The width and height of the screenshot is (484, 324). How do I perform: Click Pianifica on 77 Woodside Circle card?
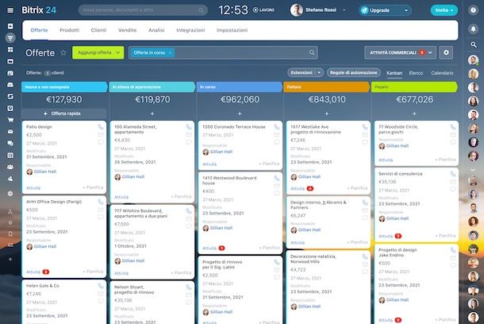coord(445,160)
